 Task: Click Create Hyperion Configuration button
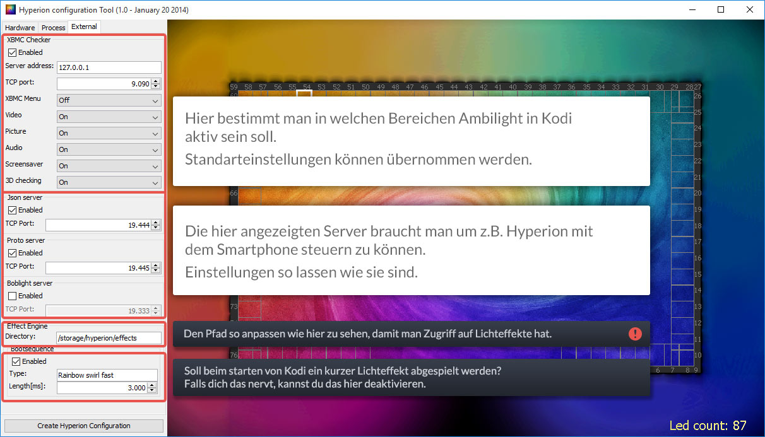tap(84, 426)
